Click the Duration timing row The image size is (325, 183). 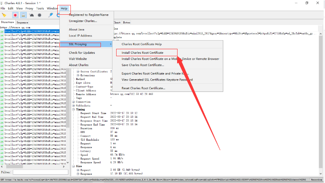(100, 128)
